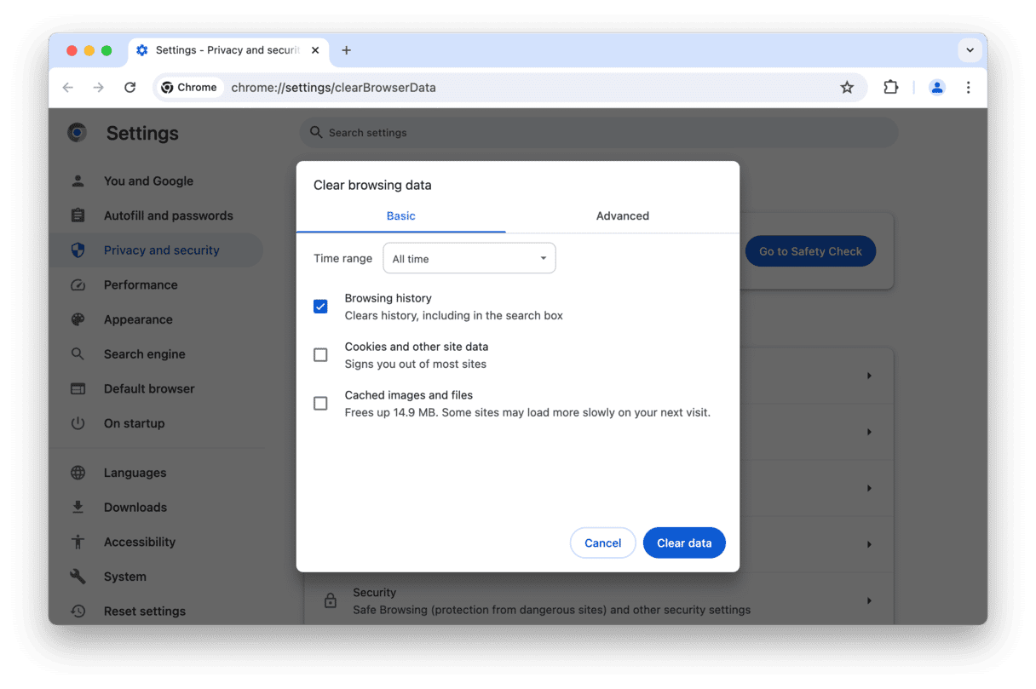Click the Search settings field
The width and height of the screenshot is (1036, 689).
(596, 133)
